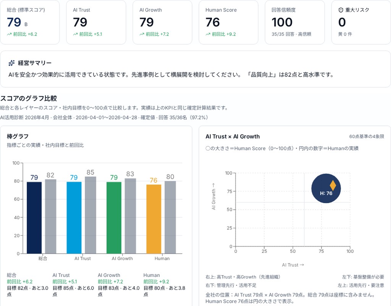This screenshot has height=306, width=391.
Task: Click the スコアのグラフ比較 heading
Action: (28, 98)
